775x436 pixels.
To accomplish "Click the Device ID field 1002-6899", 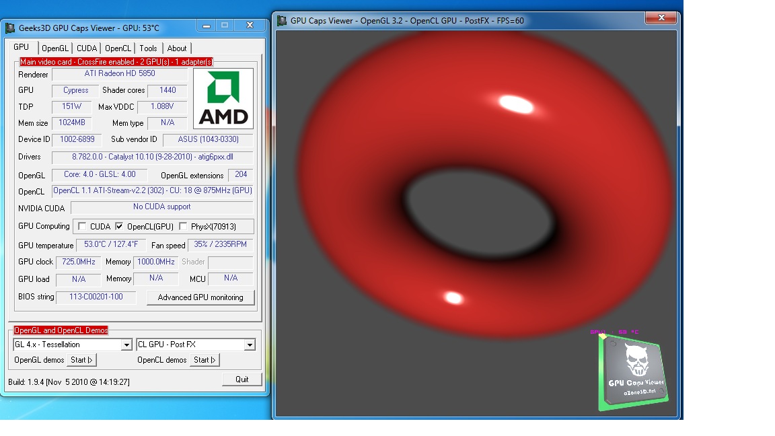I will (x=77, y=140).
